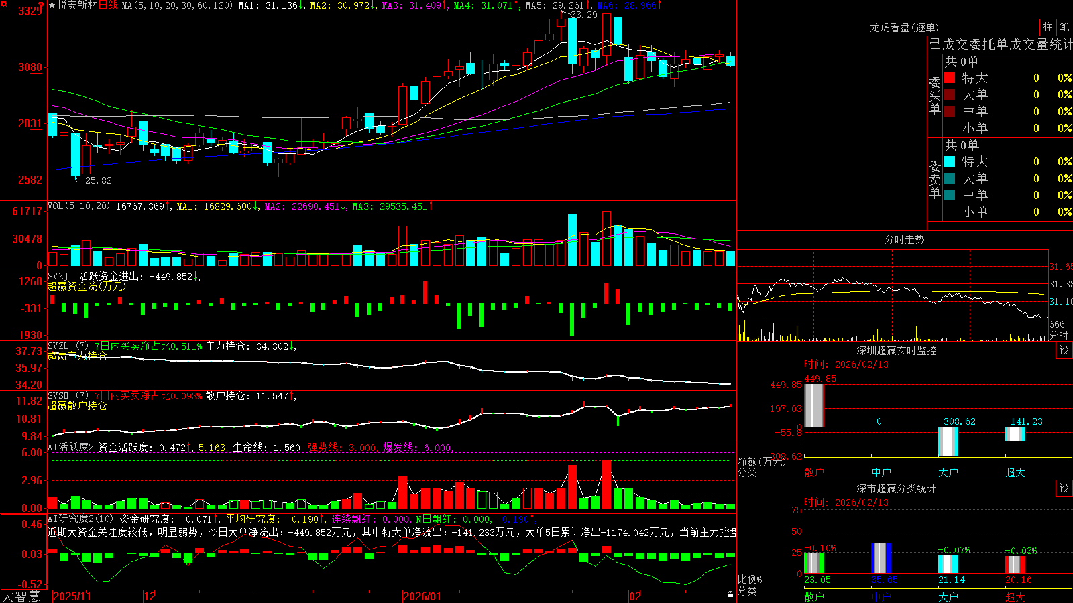Switch to 笔 tick view in 龙虎看盘
Image resolution: width=1073 pixels, height=603 pixels.
(1064, 27)
